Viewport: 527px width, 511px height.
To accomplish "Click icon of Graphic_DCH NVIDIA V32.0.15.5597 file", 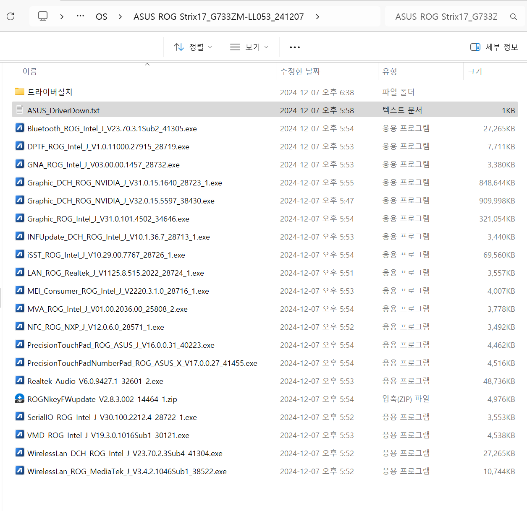I will coord(20,200).
